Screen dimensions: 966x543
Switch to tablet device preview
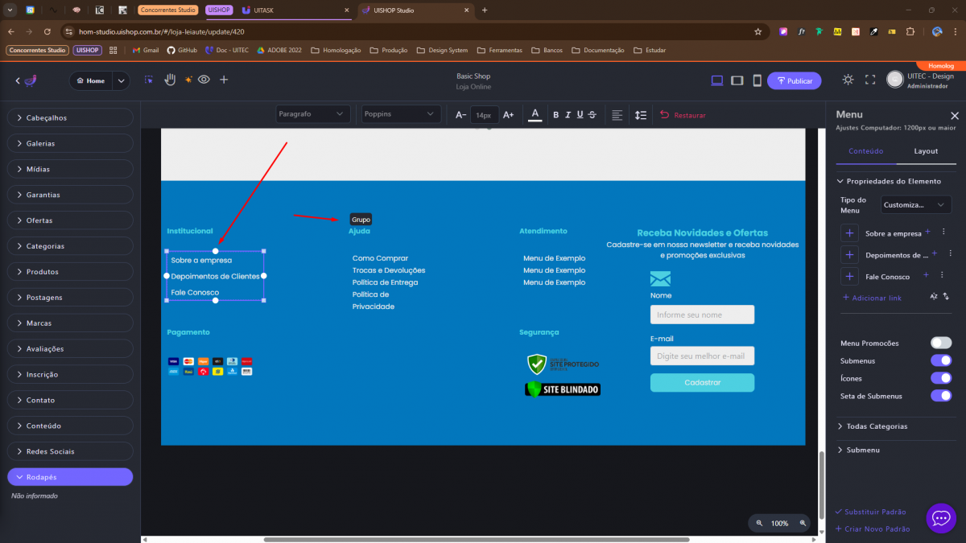(737, 80)
